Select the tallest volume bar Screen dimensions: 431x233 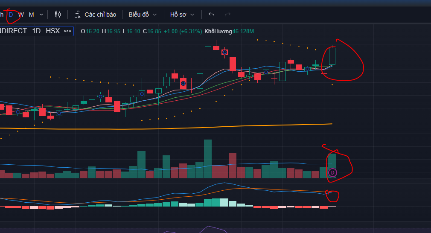208,159
